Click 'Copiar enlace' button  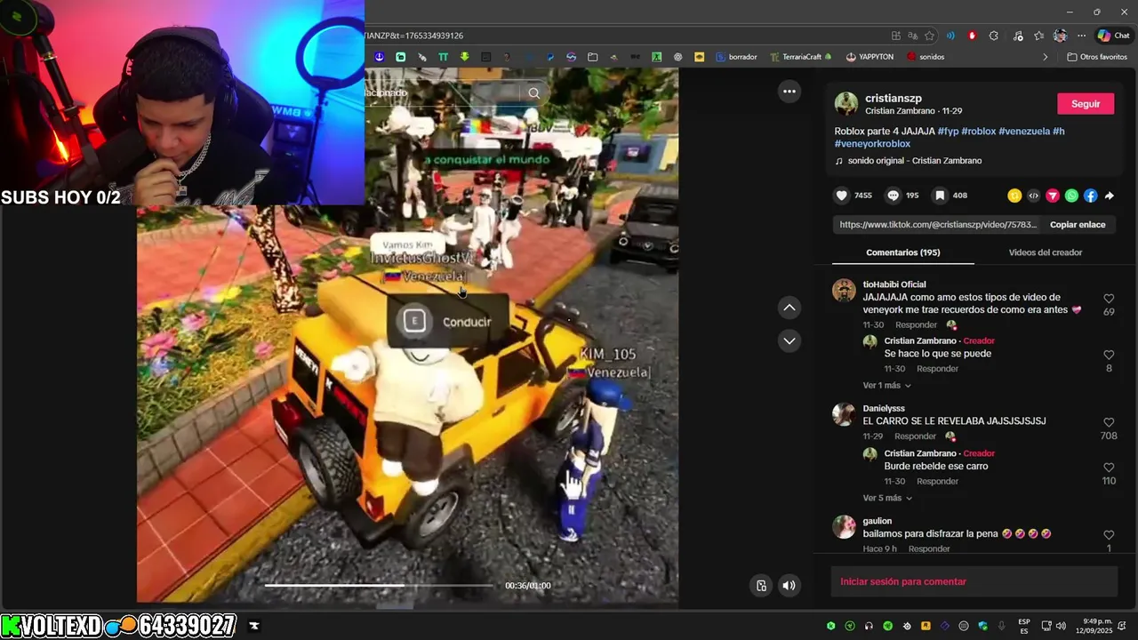click(x=1078, y=225)
